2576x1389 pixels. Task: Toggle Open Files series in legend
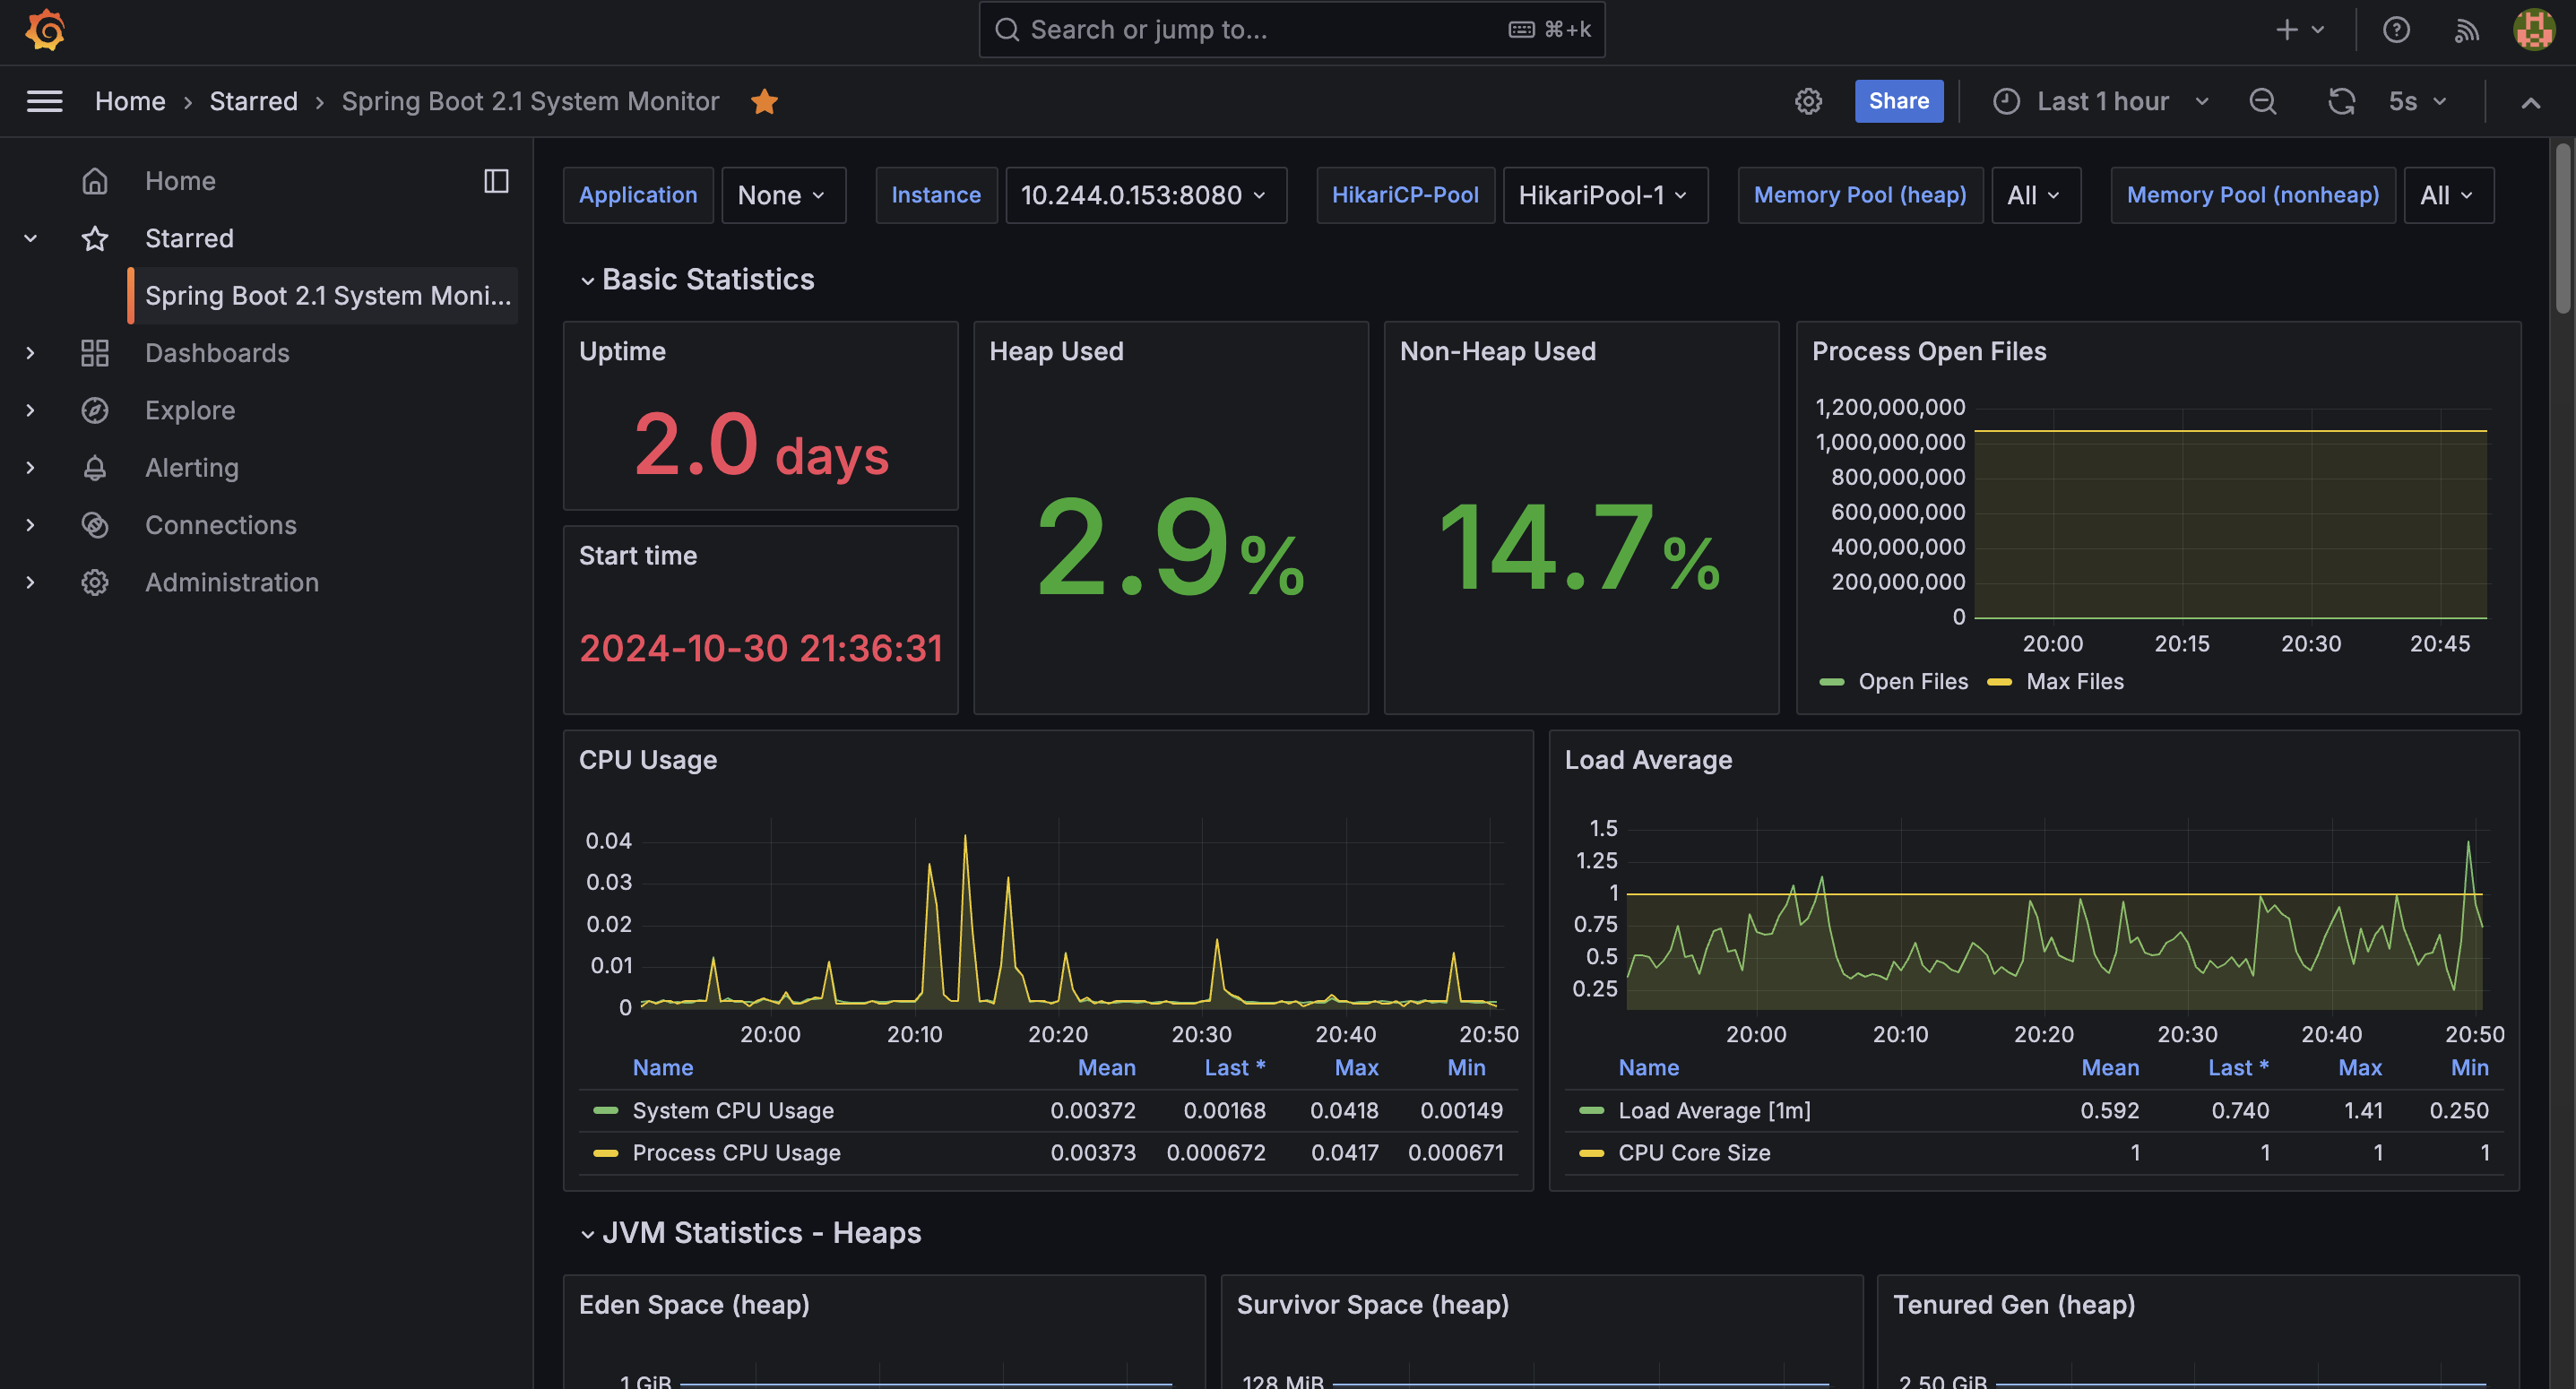[x=1912, y=682]
